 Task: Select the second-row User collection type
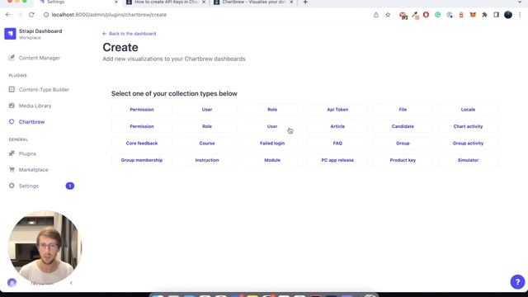272,126
